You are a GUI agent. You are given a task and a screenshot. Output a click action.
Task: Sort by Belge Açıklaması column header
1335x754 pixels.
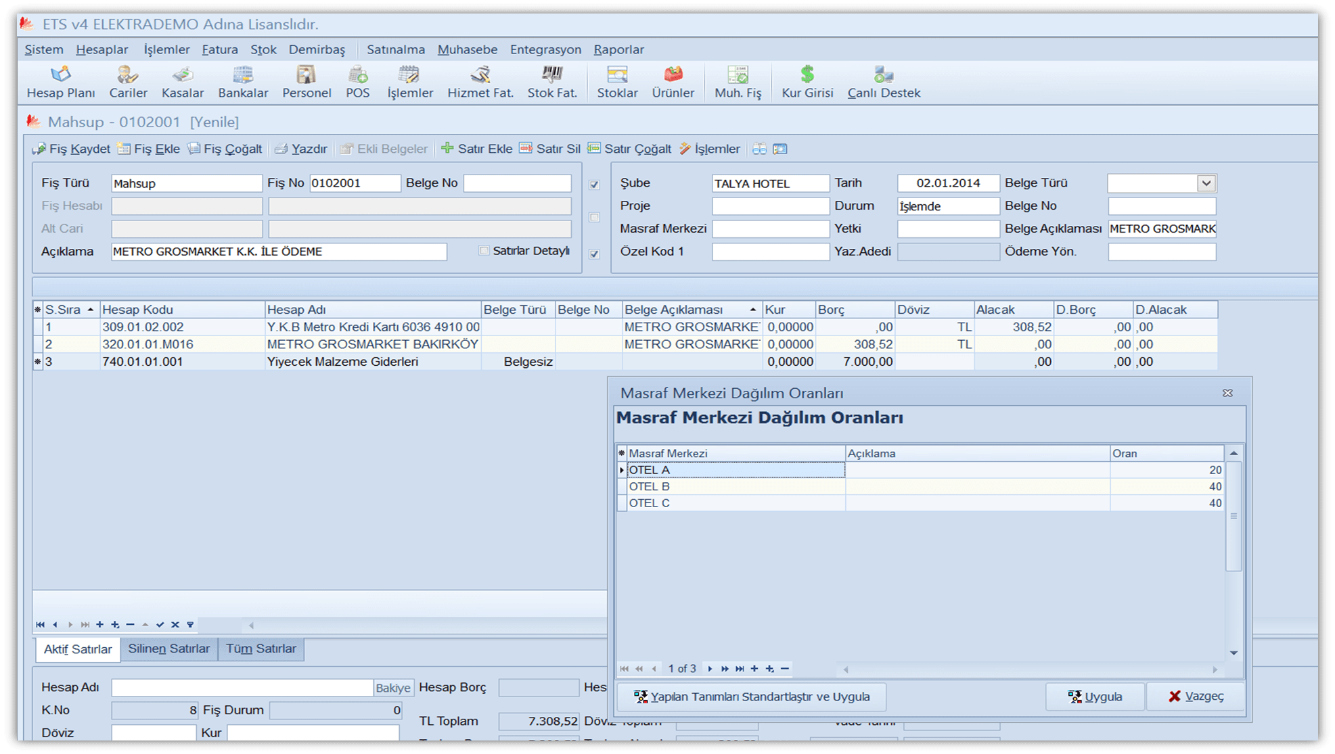click(692, 310)
